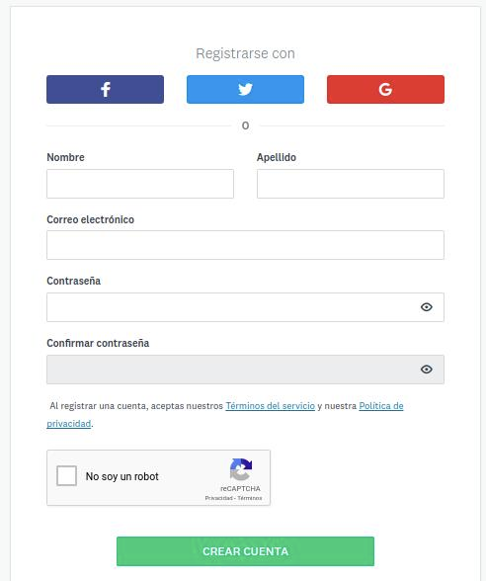Open the Política de privacidad link
Image resolution: width=486 pixels, height=581 pixels.
[x=381, y=406]
